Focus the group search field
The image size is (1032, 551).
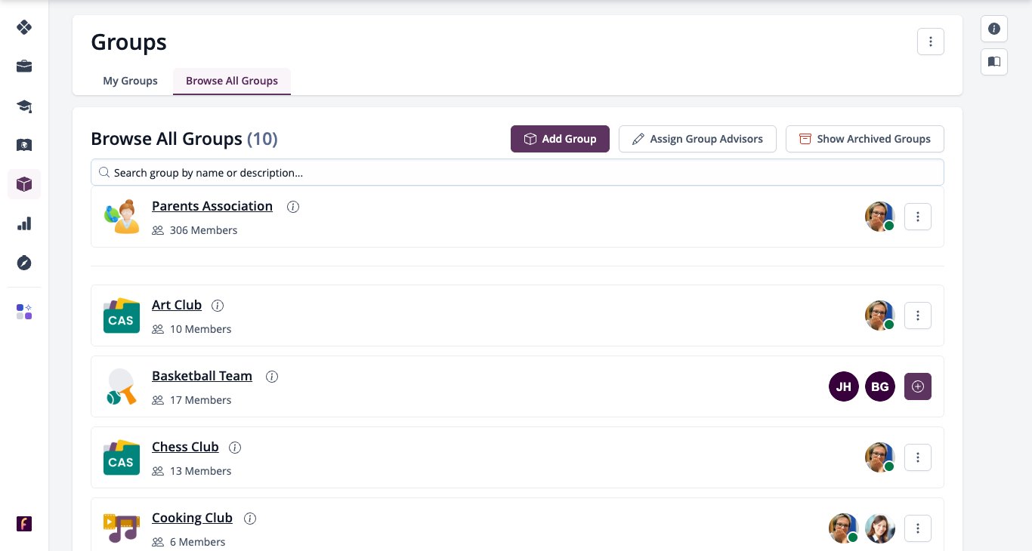coord(518,172)
